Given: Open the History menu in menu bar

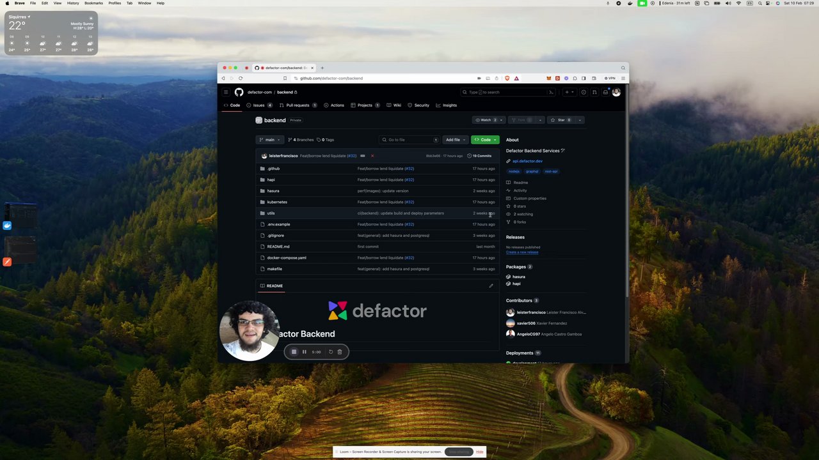Looking at the screenshot, I should point(73,3).
